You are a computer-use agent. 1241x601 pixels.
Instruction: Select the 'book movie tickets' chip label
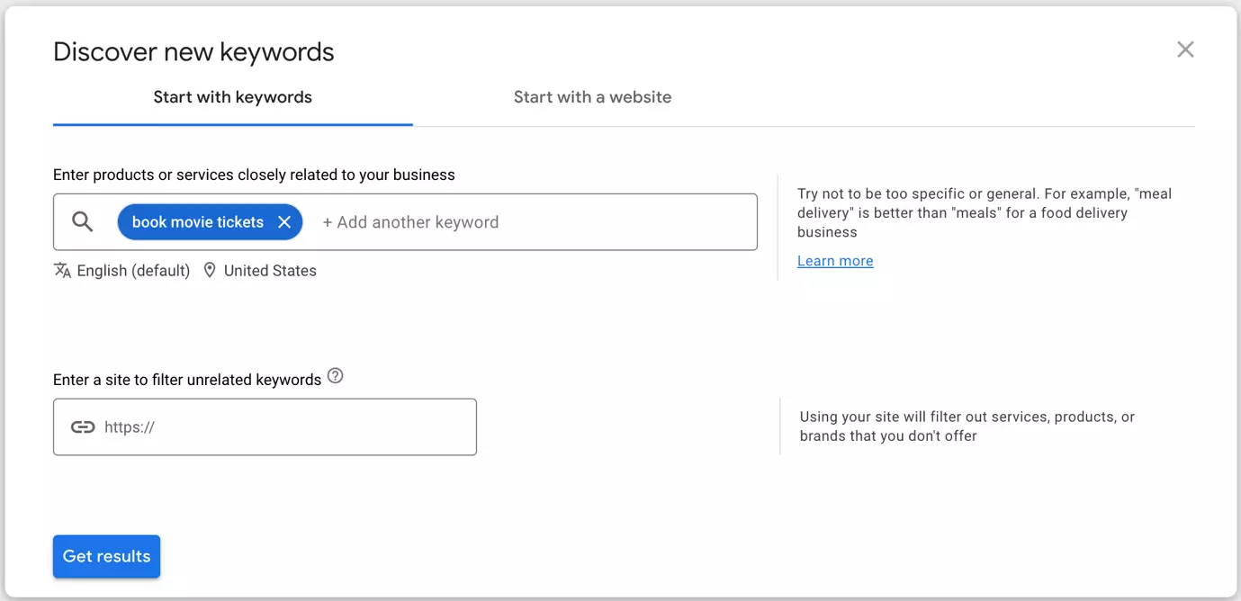click(x=197, y=222)
